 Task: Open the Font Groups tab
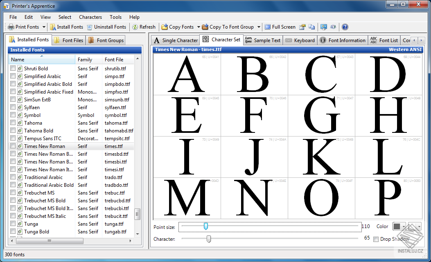(106, 40)
